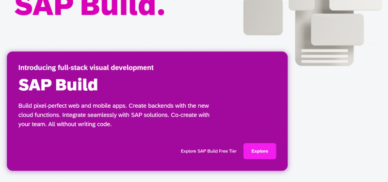
Task: Click "Introducing full-stack visual development" subtitle
Action: 86,67
